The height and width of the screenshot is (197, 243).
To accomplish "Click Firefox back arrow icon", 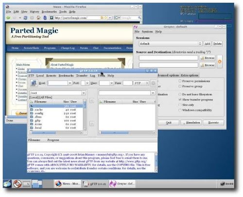I will (x=8, y=18).
